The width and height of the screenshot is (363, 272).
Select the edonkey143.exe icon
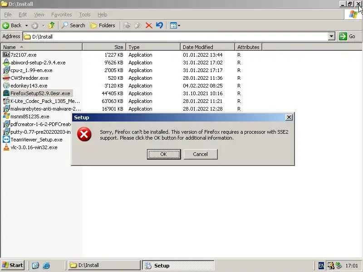click(6, 85)
